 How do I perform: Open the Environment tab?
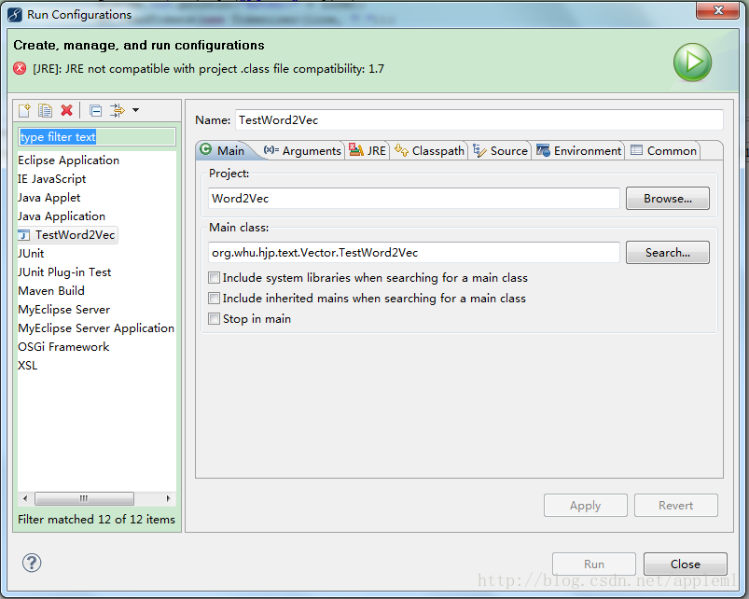(x=578, y=151)
